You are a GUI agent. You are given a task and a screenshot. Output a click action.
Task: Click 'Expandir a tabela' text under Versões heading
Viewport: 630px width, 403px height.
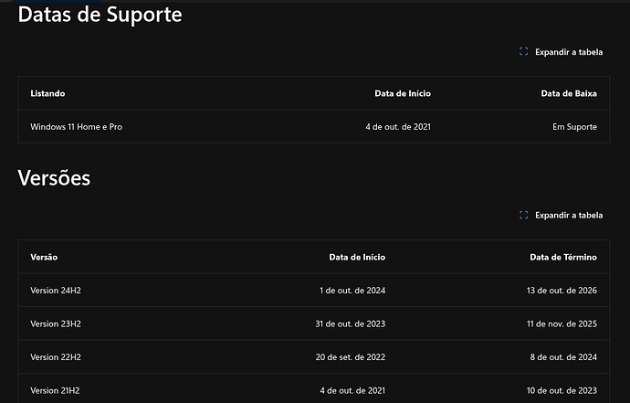pyautogui.click(x=569, y=215)
